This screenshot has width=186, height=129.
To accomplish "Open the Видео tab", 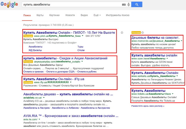I will (84, 15).
